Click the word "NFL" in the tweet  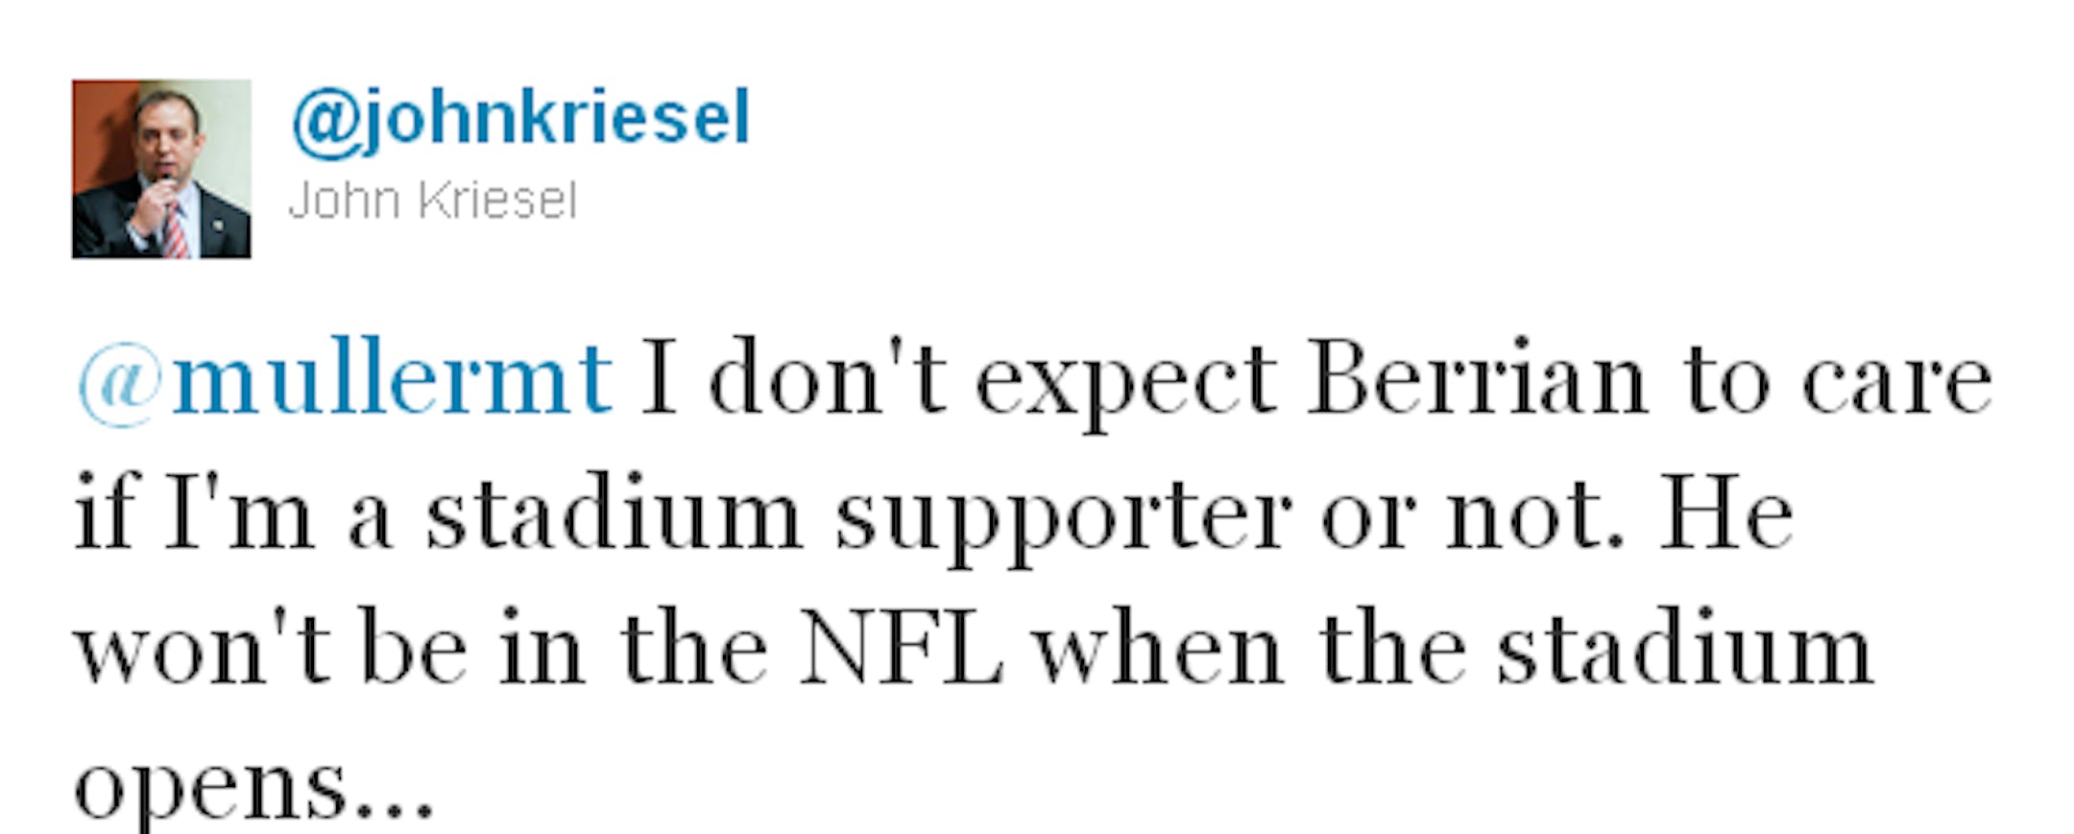click(x=901, y=649)
